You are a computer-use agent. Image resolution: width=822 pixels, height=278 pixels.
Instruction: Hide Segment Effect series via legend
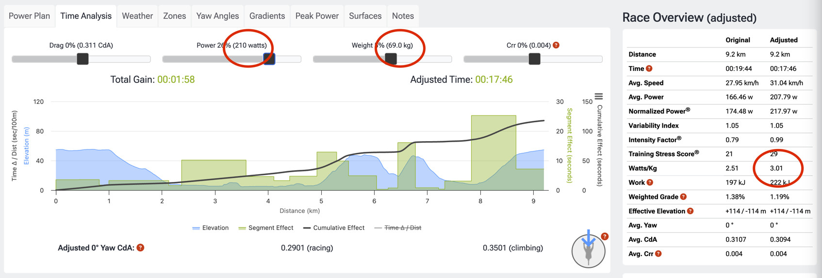pyautogui.click(x=266, y=228)
